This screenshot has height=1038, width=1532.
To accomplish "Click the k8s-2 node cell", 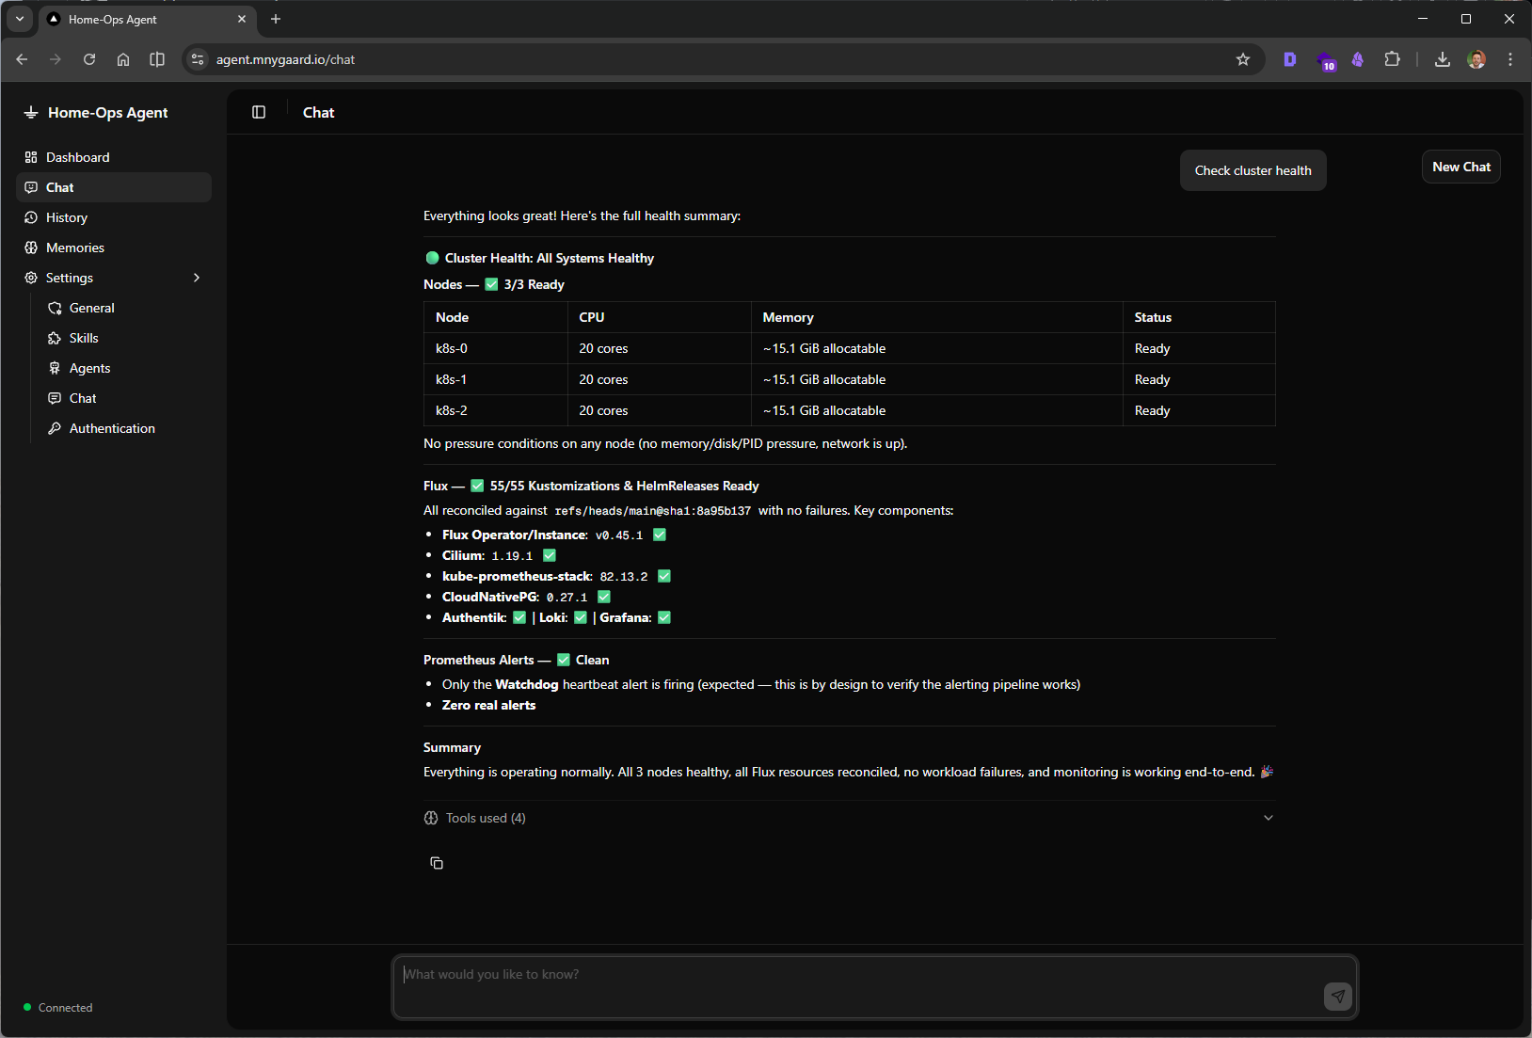I will (x=496, y=410).
